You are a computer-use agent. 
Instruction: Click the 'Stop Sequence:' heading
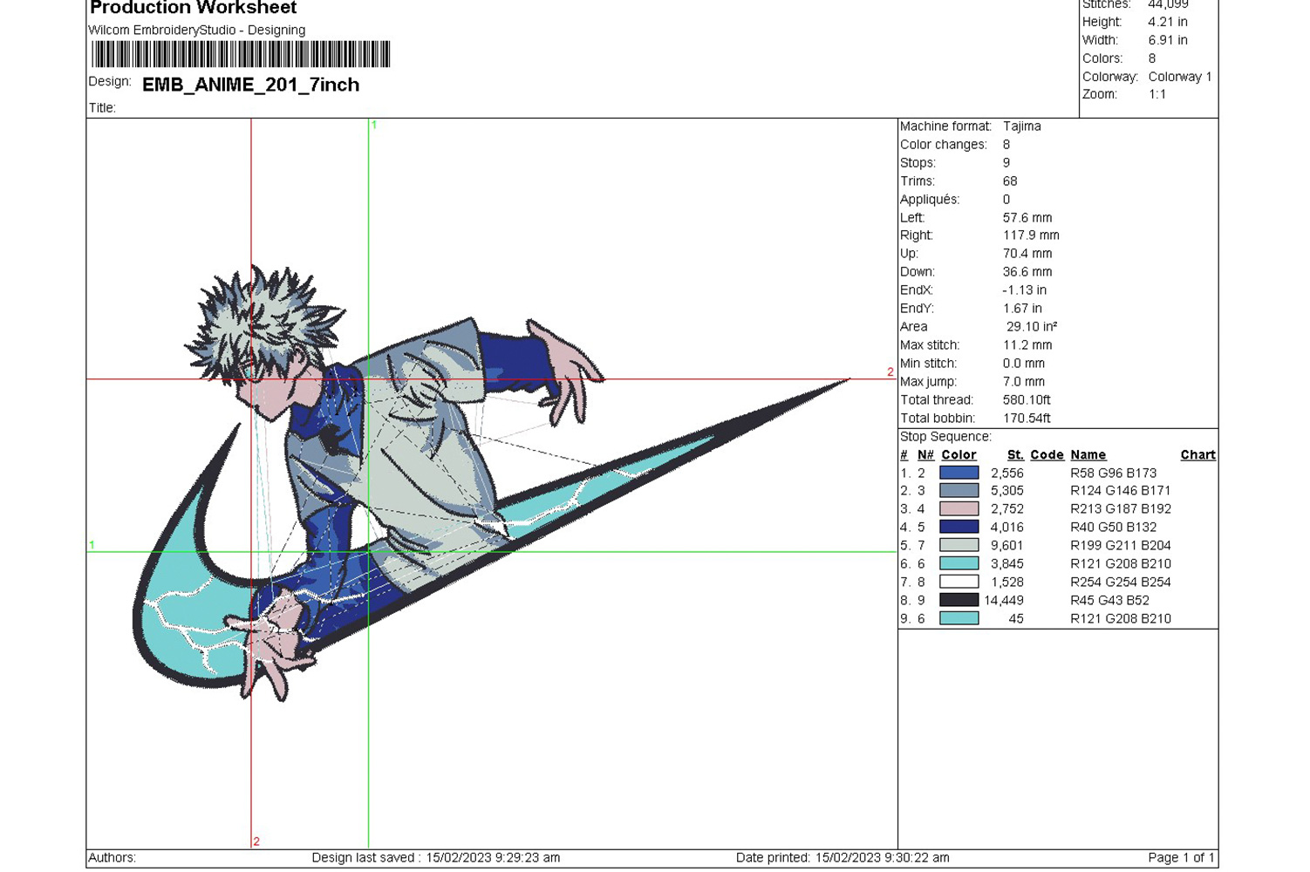945,437
